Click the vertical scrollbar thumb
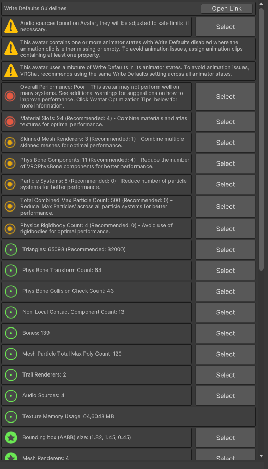The width and height of the screenshot is (268, 469). (261, 139)
